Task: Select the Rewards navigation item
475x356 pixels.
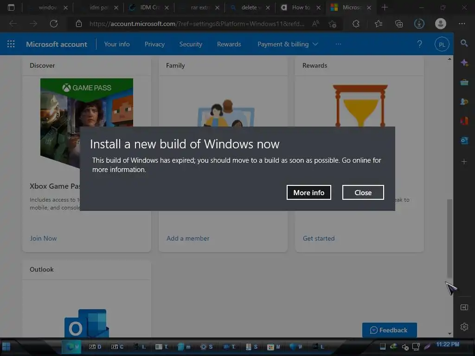Action: [x=229, y=44]
